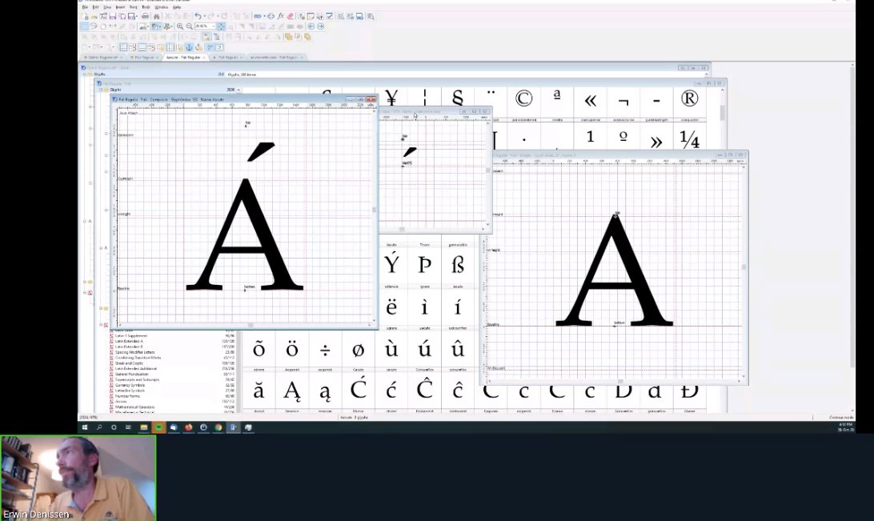874x521 pixels.
Task: Click the Undo arrow icon
Action: point(198,16)
